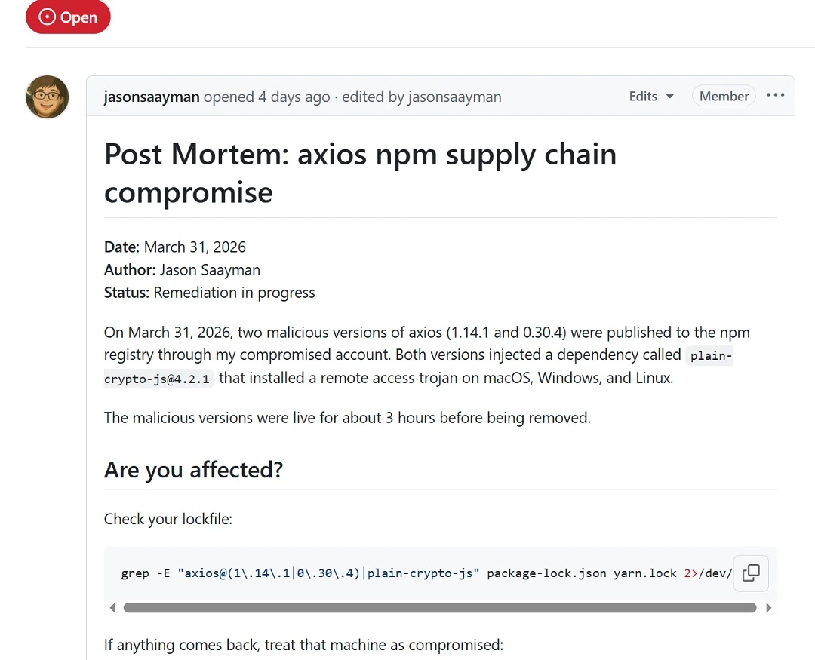Click the Open issue status button
Screen dimensions: 815x660
68,17
